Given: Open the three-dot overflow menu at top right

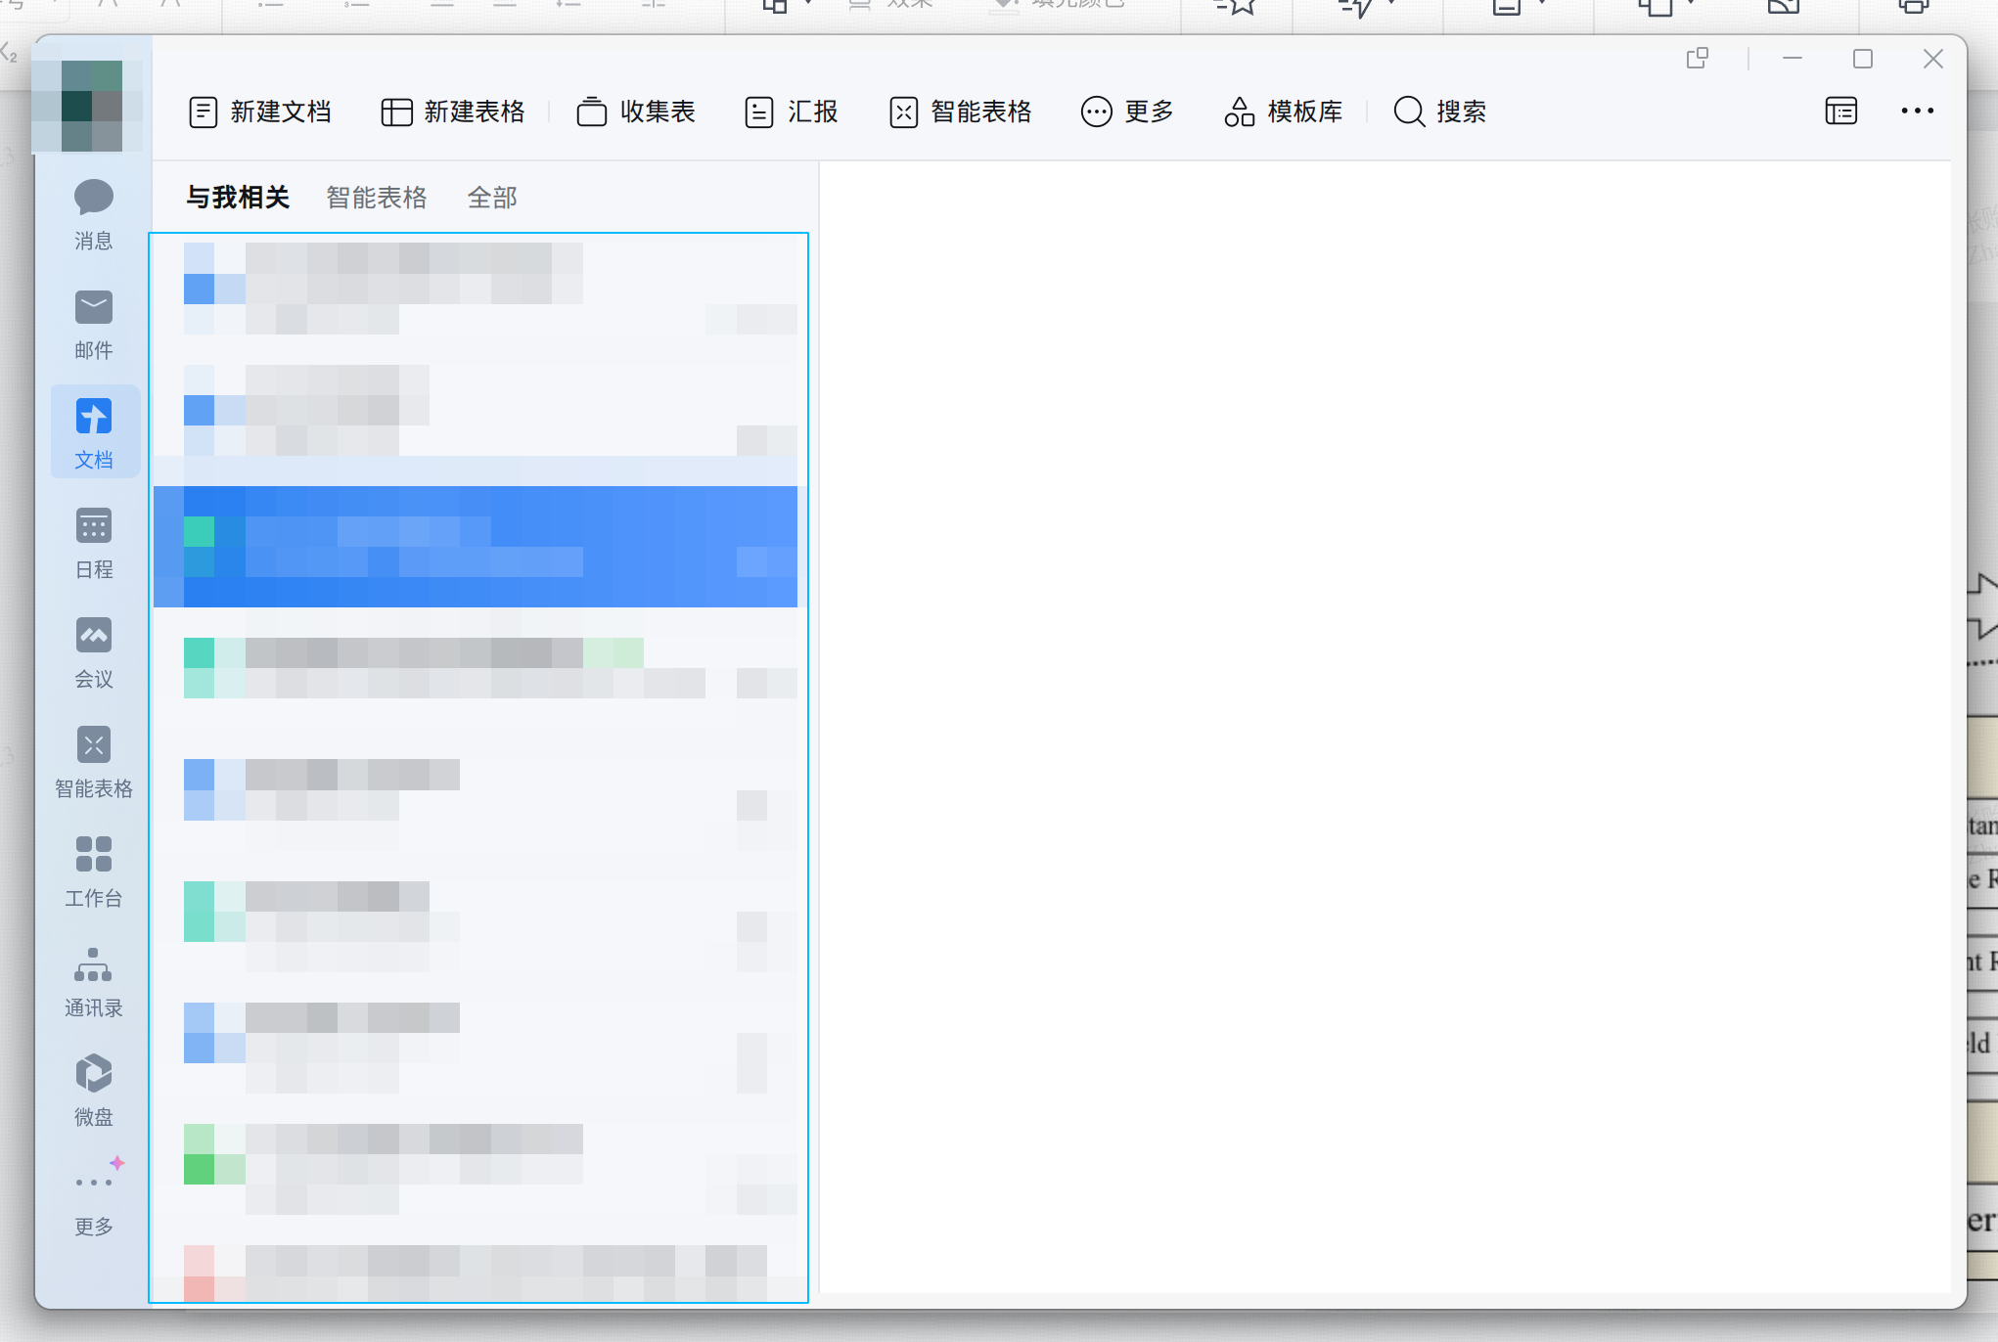Looking at the screenshot, I should point(1918,112).
